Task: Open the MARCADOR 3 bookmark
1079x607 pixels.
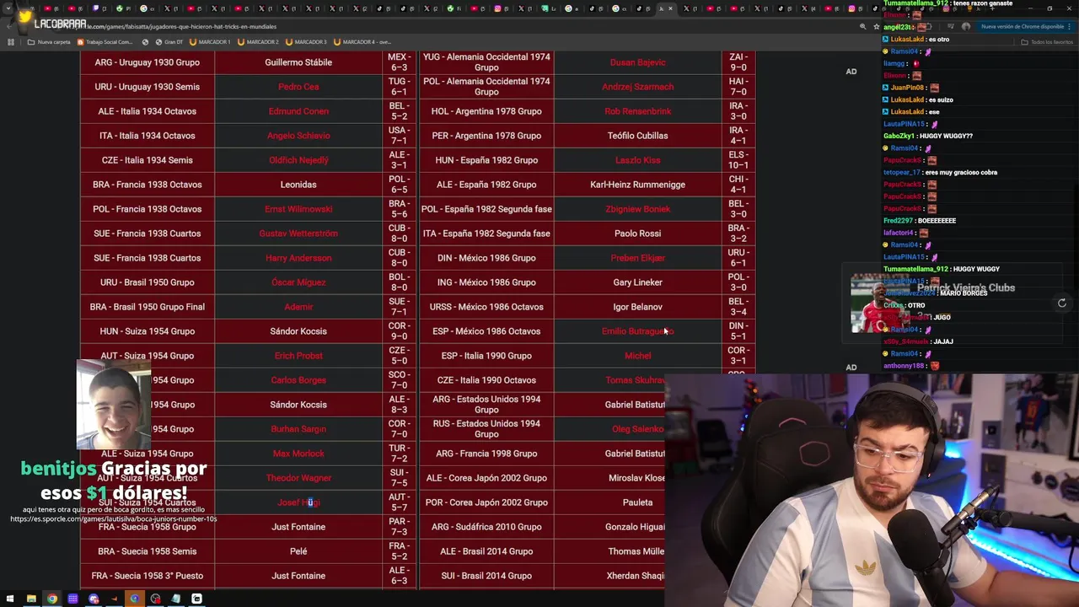Action: (x=306, y=42)
